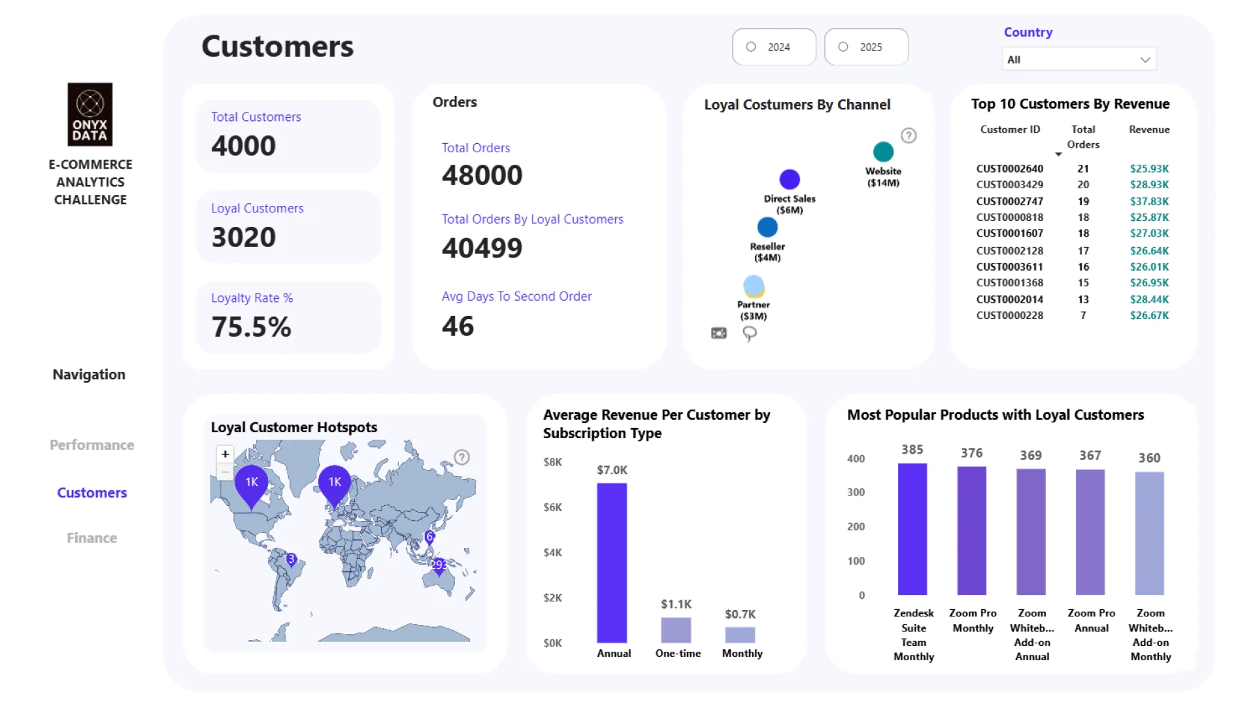Click the focus frame icon below Partner

pos(718,333)
